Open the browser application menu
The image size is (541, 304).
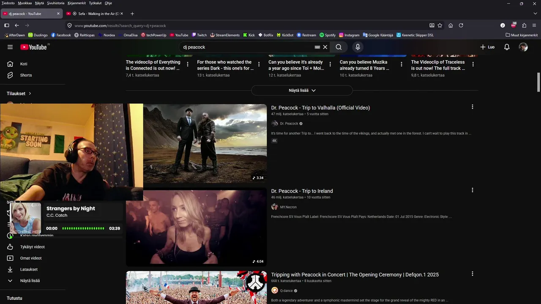pos(535,25)
